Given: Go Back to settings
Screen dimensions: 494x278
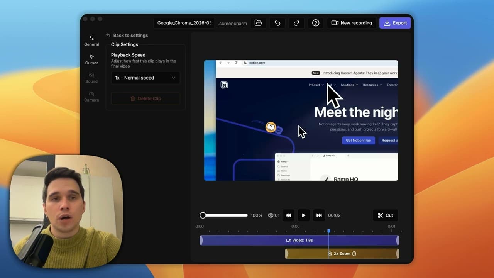Looking at the screenshot, I should (x=127, y=35).
